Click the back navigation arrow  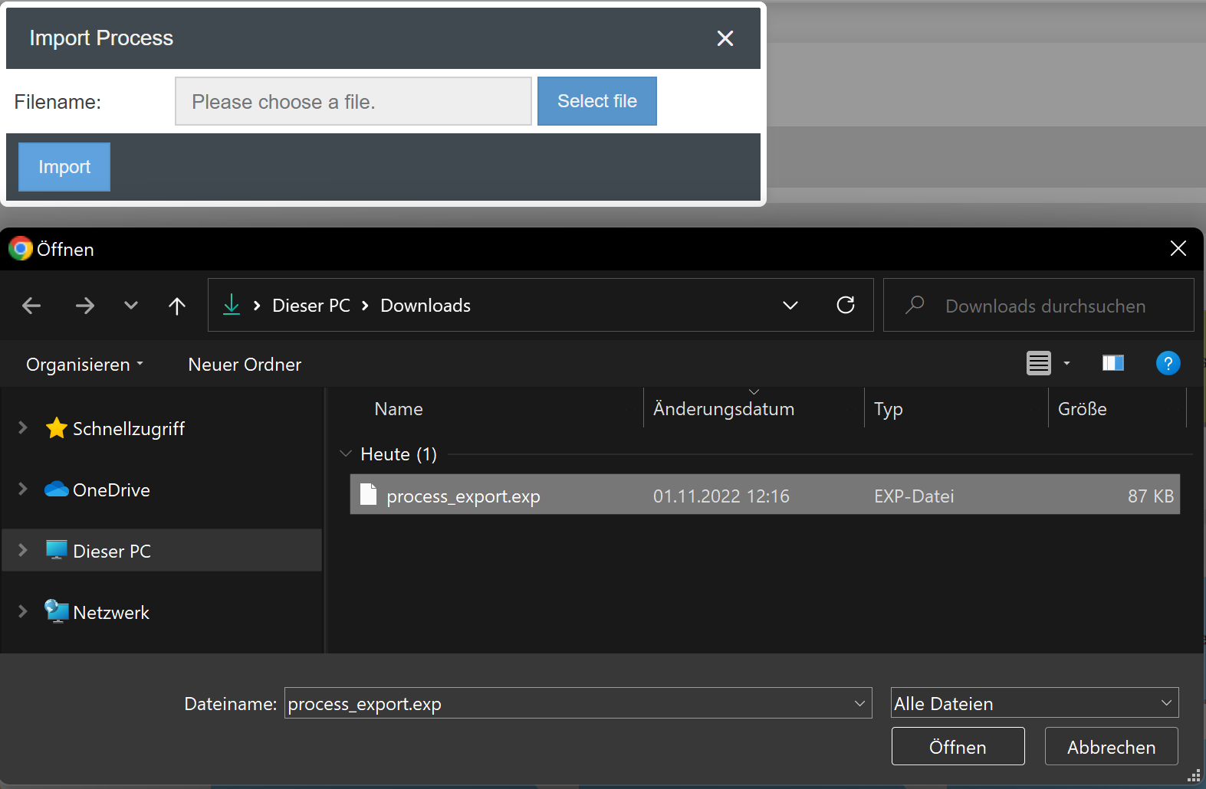click(31, 306)
